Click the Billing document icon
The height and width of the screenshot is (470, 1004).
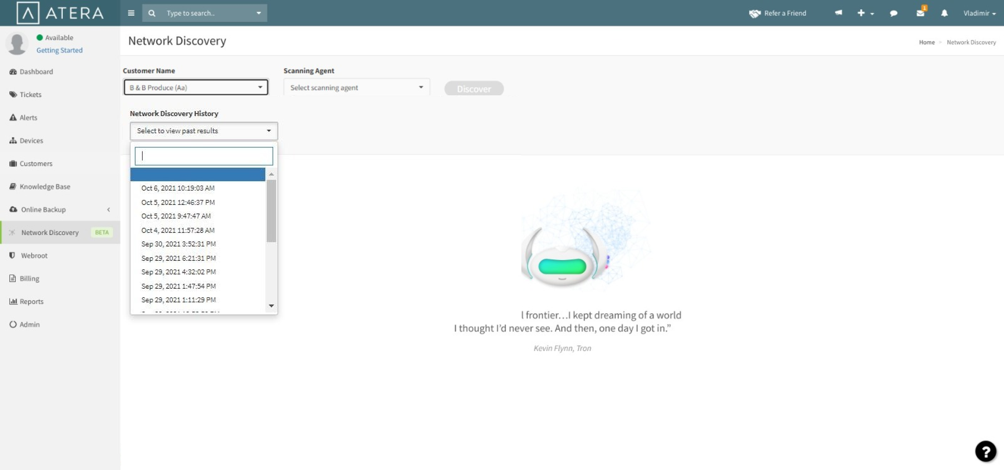(x=13, y=278)
